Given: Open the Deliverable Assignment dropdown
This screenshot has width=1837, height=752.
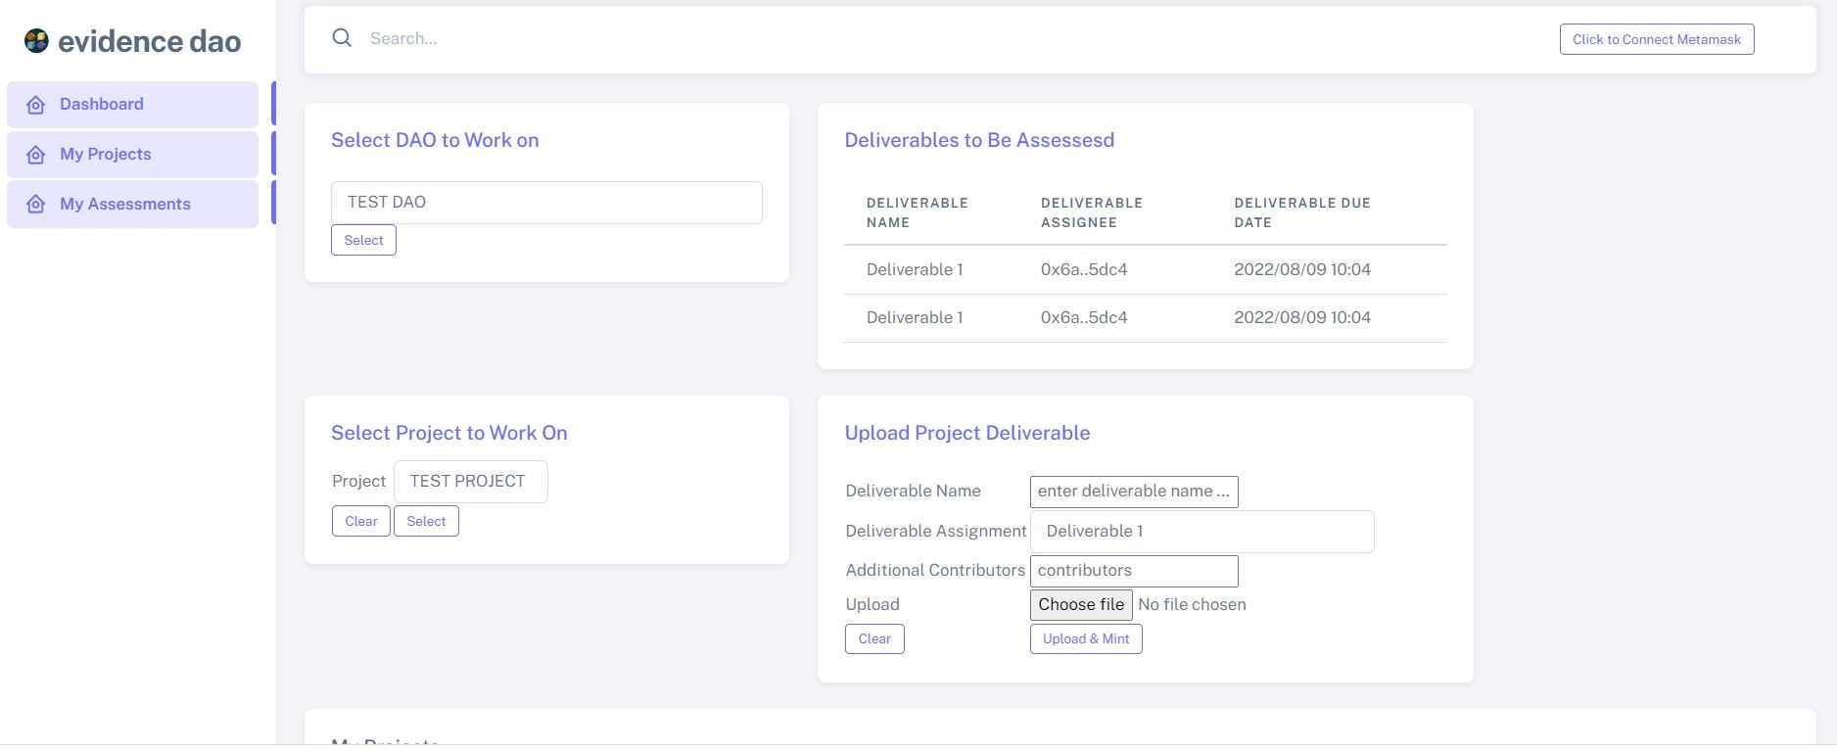Looking at the screenshot, I should [1202, 532].
